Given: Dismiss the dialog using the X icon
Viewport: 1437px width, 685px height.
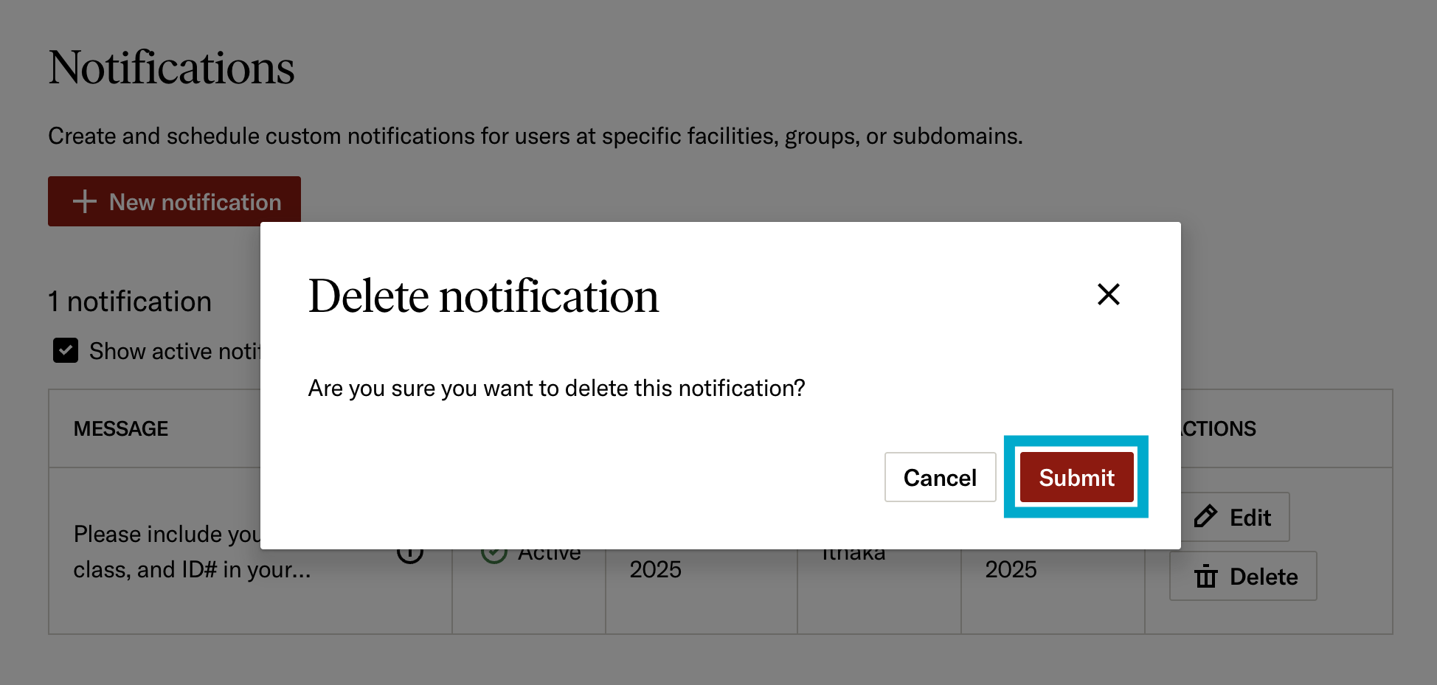Looking at the screenshot, I should pos(1108,294).
